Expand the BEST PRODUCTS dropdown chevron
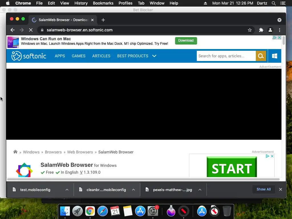This screenshot has width=292, height=219. 154,56
